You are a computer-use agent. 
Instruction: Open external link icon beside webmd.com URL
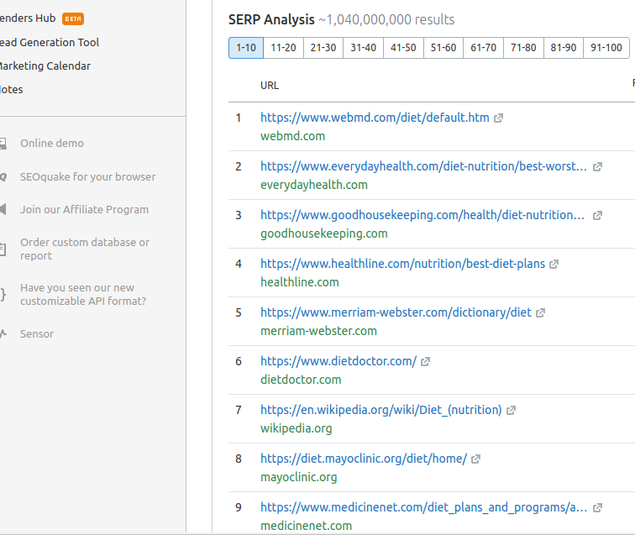tap(499, 118)
